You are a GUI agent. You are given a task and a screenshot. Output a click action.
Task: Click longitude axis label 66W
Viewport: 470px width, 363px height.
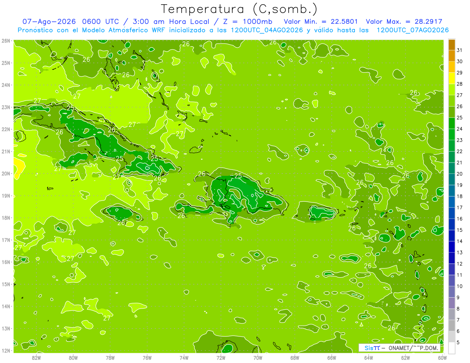click(331, 358)
